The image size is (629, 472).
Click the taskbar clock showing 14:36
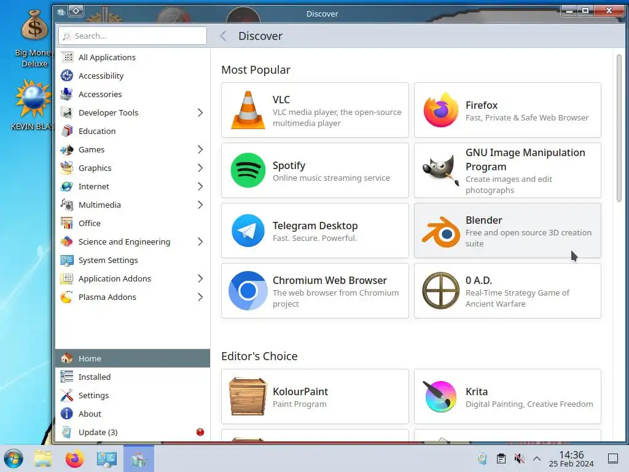click(x=571, y=458)
